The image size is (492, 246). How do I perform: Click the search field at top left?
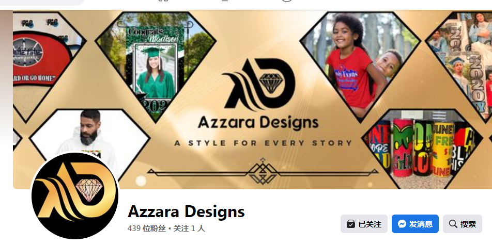(42, 2)
